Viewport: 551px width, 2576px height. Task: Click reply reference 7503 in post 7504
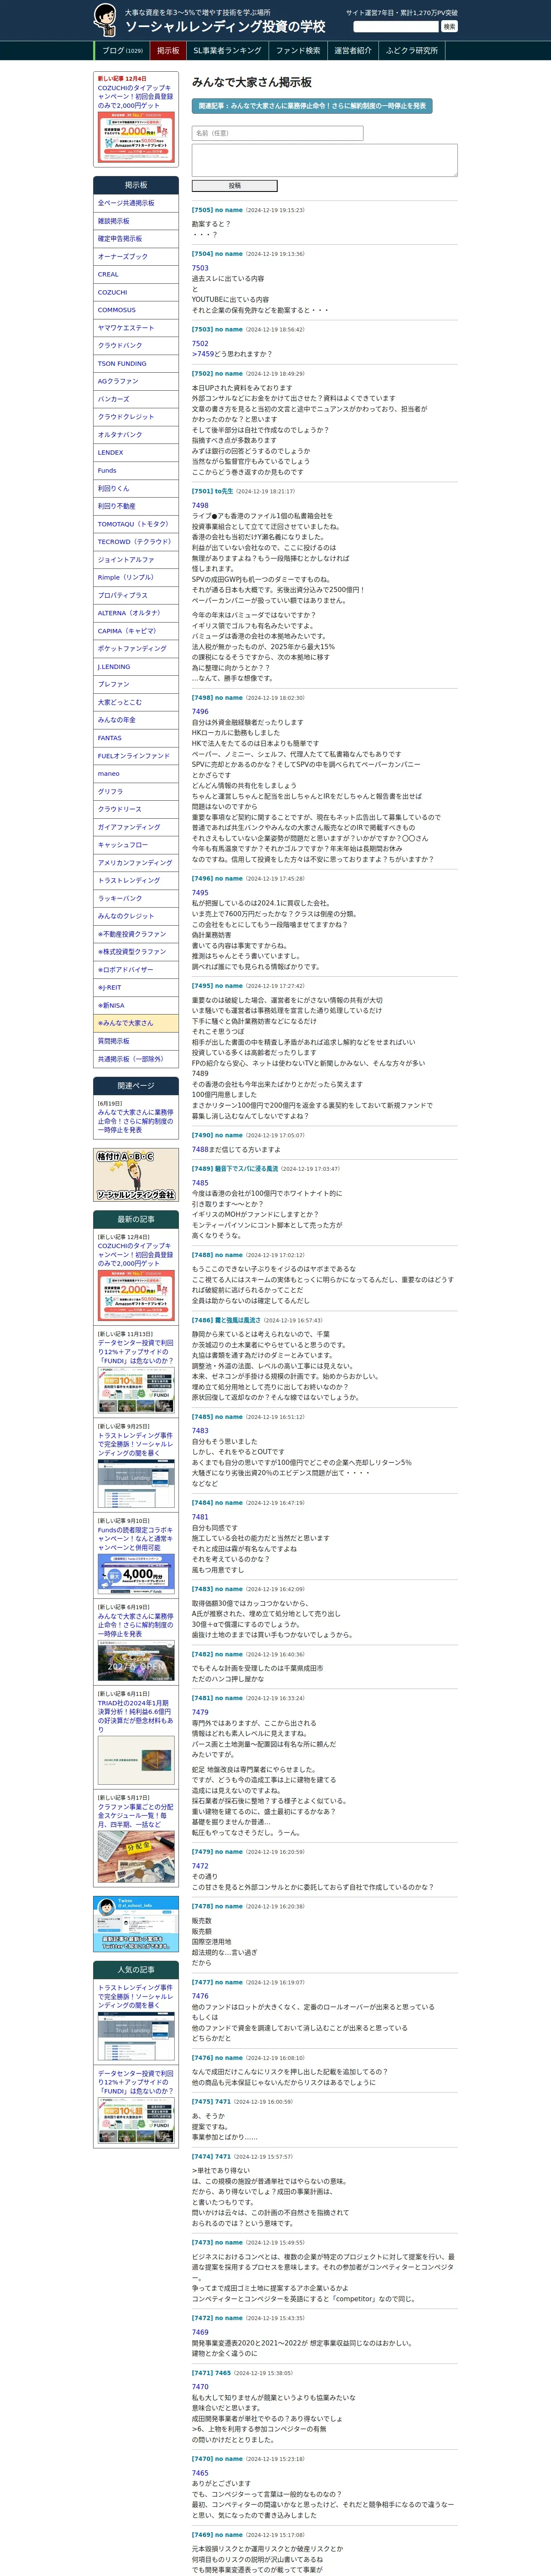(x=200, y=268)
